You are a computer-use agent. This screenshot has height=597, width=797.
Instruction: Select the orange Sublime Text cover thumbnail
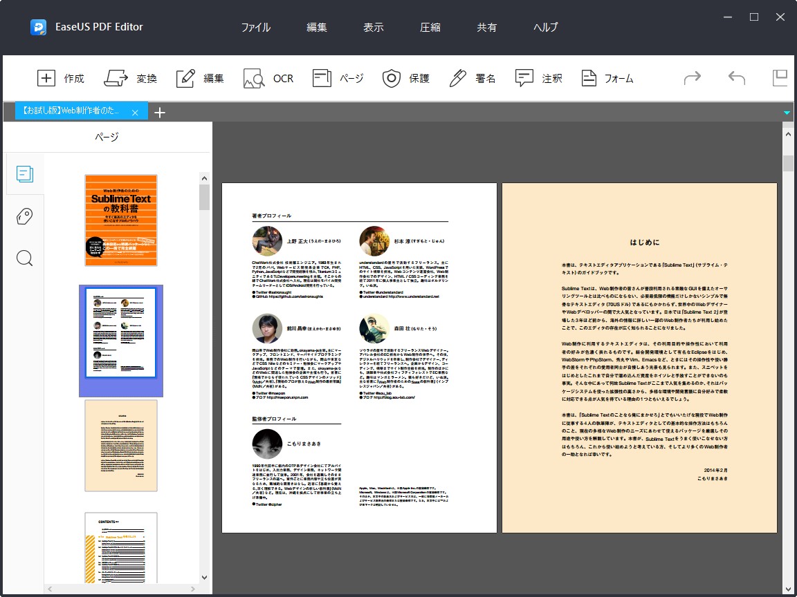coord(121,220)
